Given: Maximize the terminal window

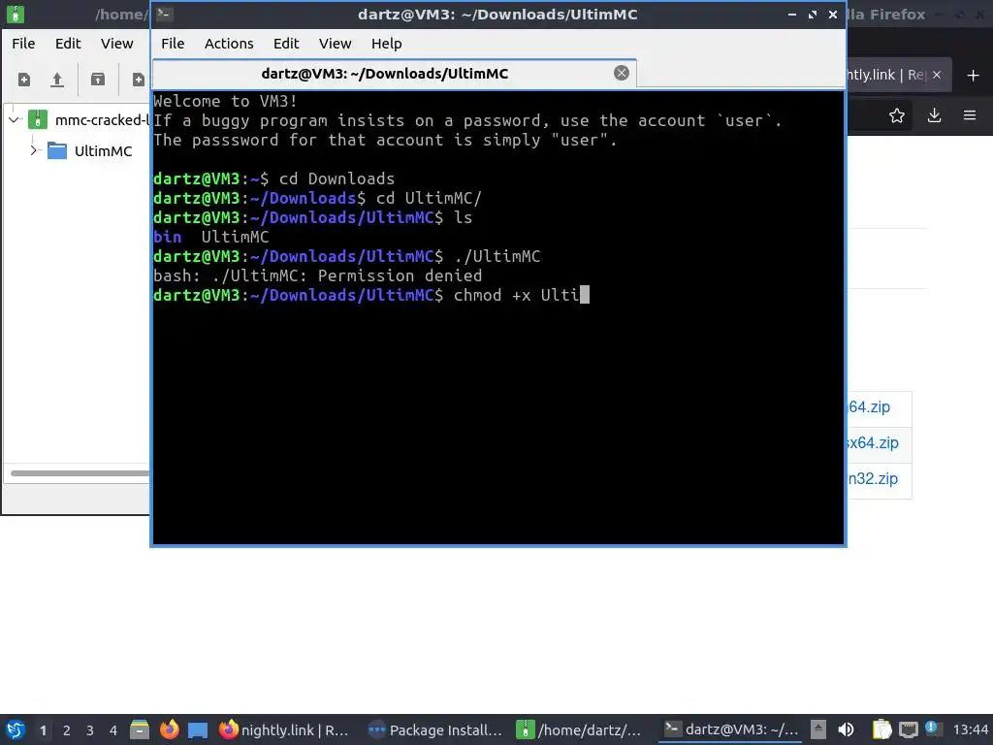Looking at the screenshot, I should click(x=813, y=15).
